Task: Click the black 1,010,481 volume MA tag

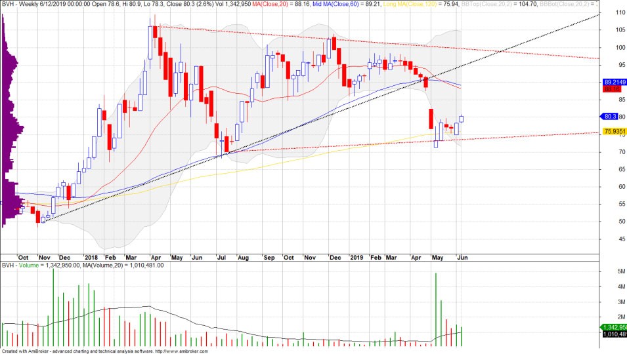Action: coord(613,335)
